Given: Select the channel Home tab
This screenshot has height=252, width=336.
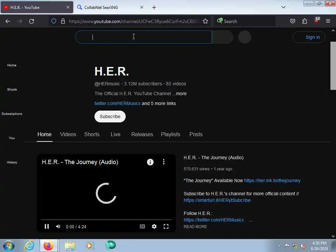Looking at the screenshot, I should (x=44, y=134).
